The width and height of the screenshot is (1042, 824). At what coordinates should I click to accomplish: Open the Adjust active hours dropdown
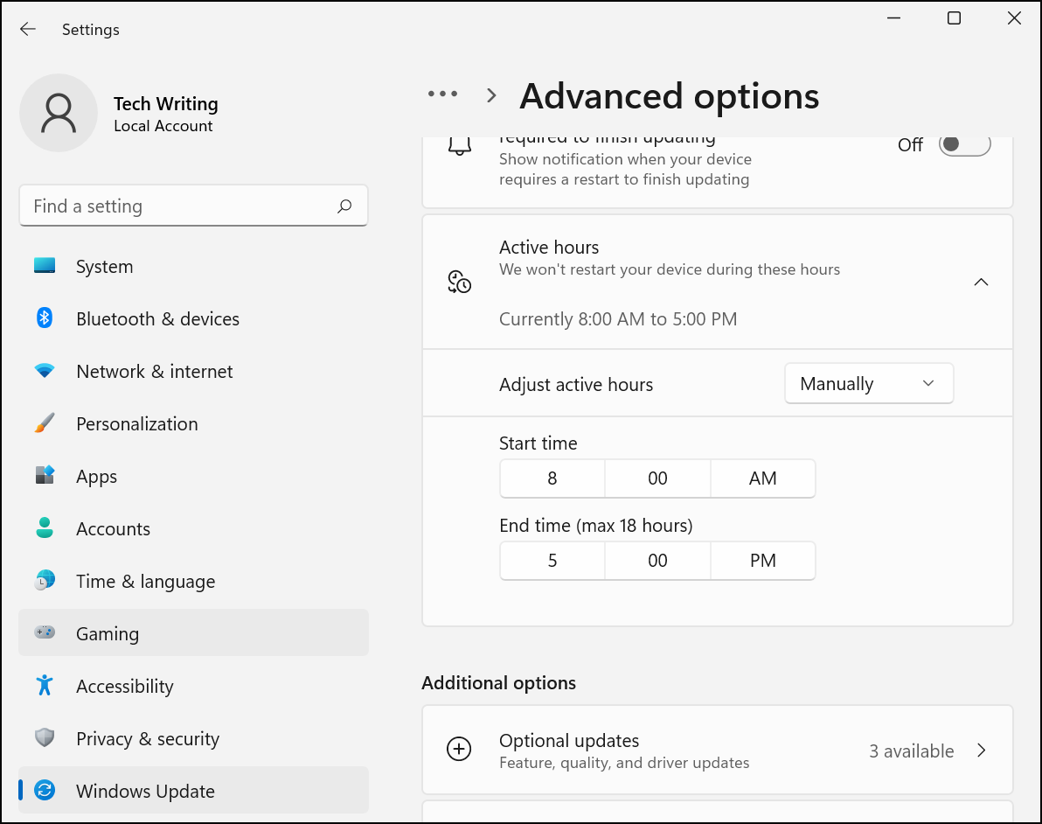click(x=868, y=384)
